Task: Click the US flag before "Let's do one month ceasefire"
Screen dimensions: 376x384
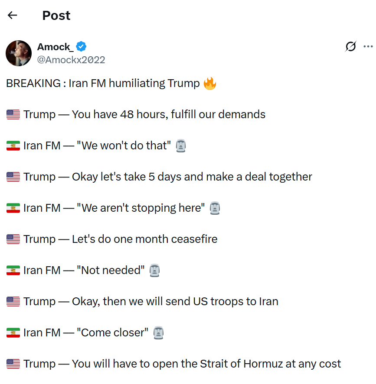Action: pos(13,239)
